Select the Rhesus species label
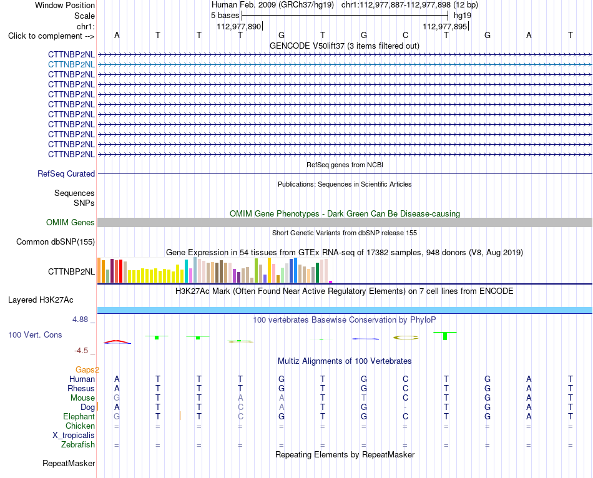Viewport: 593px width, 478px height. [x=81, y=388]
